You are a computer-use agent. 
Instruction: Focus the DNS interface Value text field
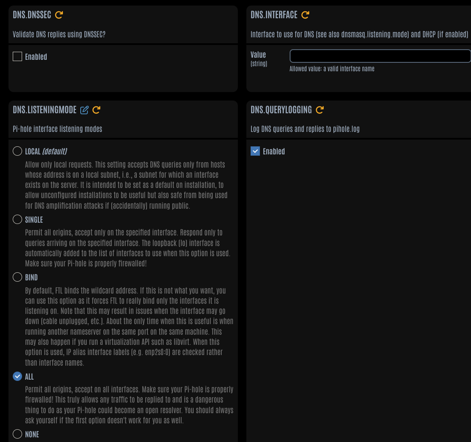[380, 56]
